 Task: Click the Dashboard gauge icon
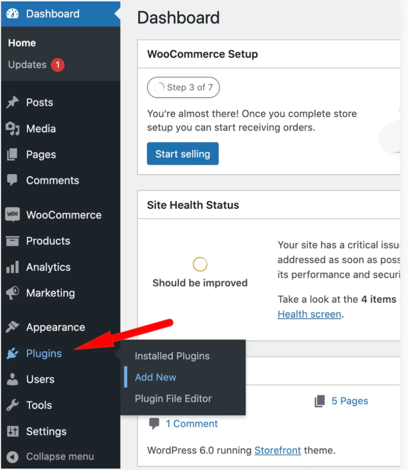(12, 13)
